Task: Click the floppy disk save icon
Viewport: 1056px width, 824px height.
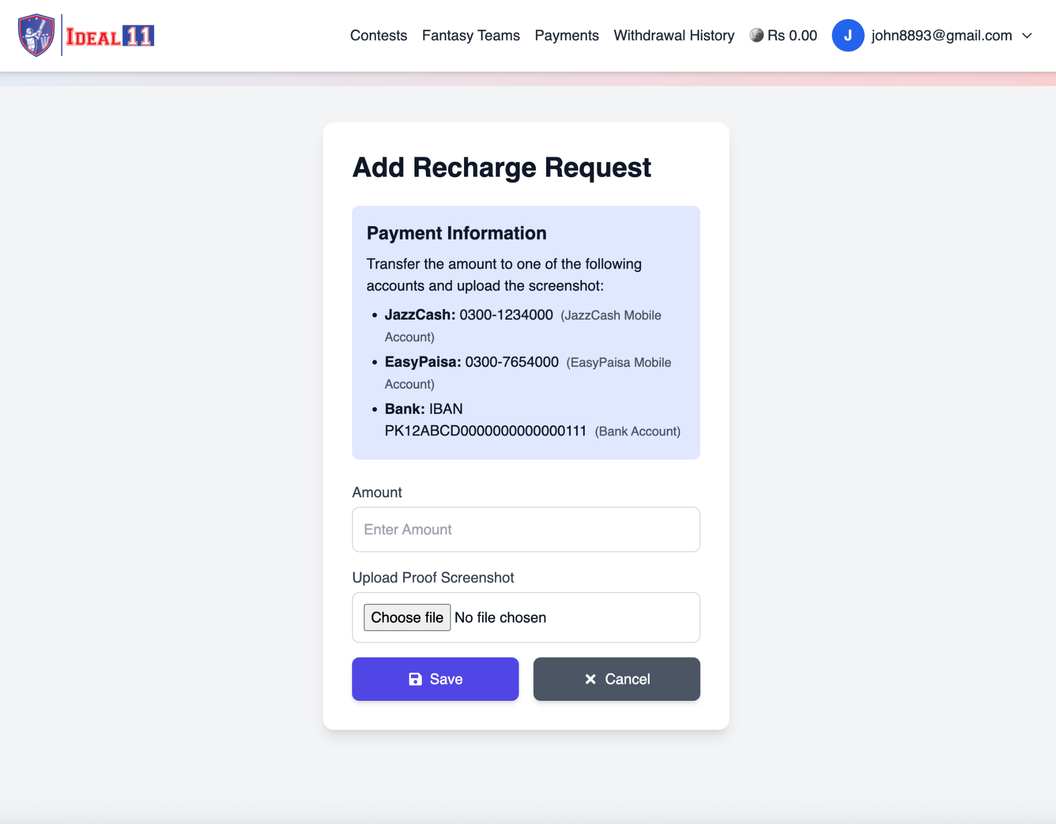Action: [x=415, y=679]
